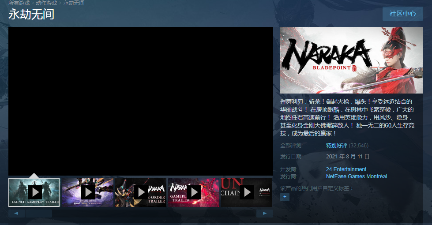Viewport: 432px width, 225px height.
Task: Play the Pre-Order Trailer thumbnail
Action: tap(141, 192)
